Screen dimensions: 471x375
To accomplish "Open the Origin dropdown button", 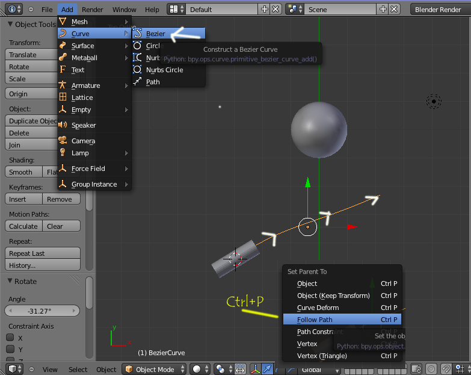I will tap(31, 94).
